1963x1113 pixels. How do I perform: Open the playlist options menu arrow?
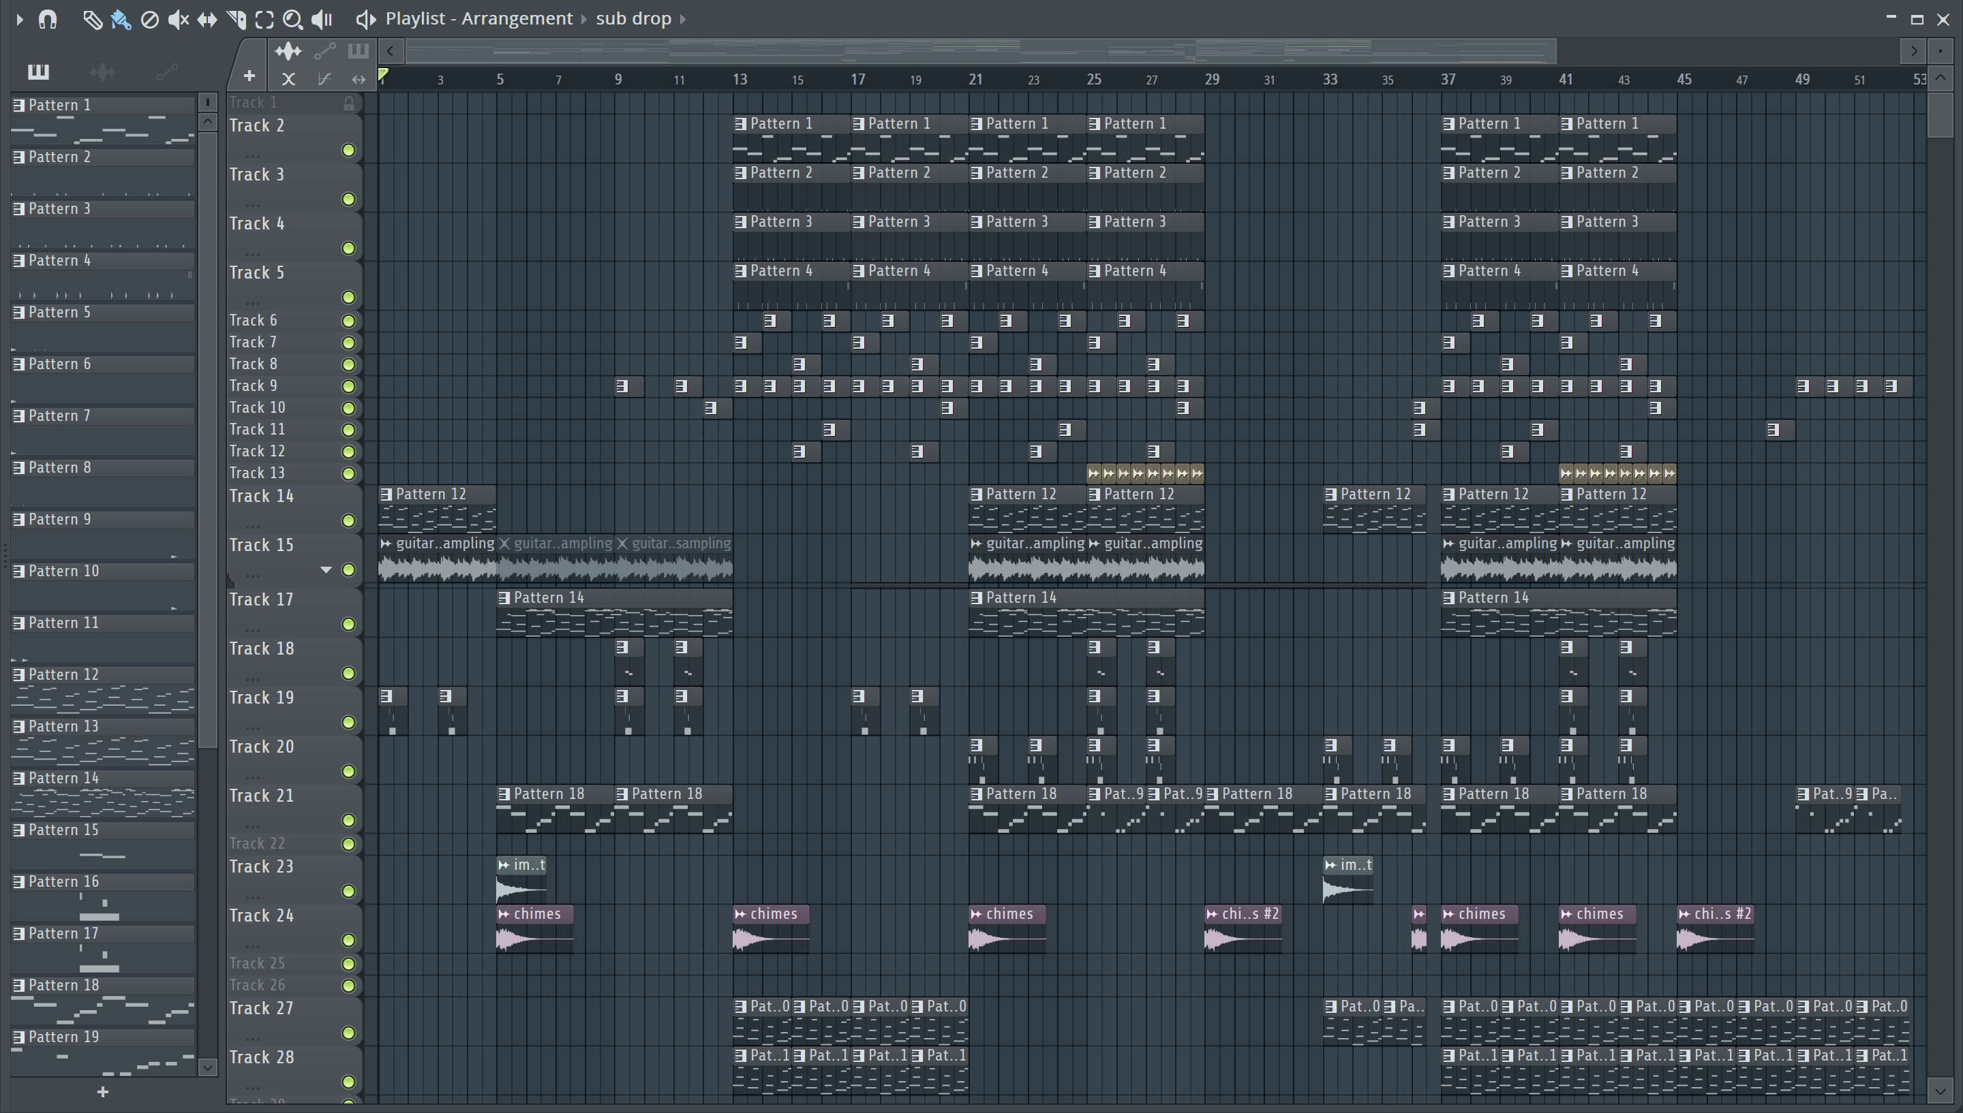20,19
